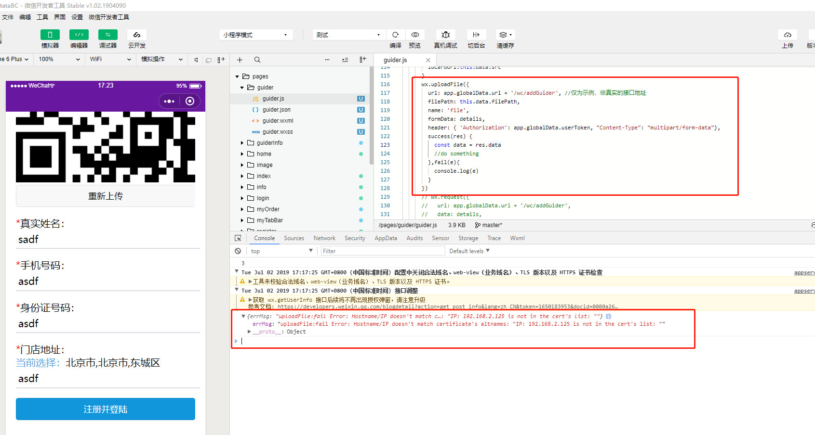Click the 手机号码 input field
Image resolution: width=815 pixels, height=435 pixels.
click(x=108, y=281)
